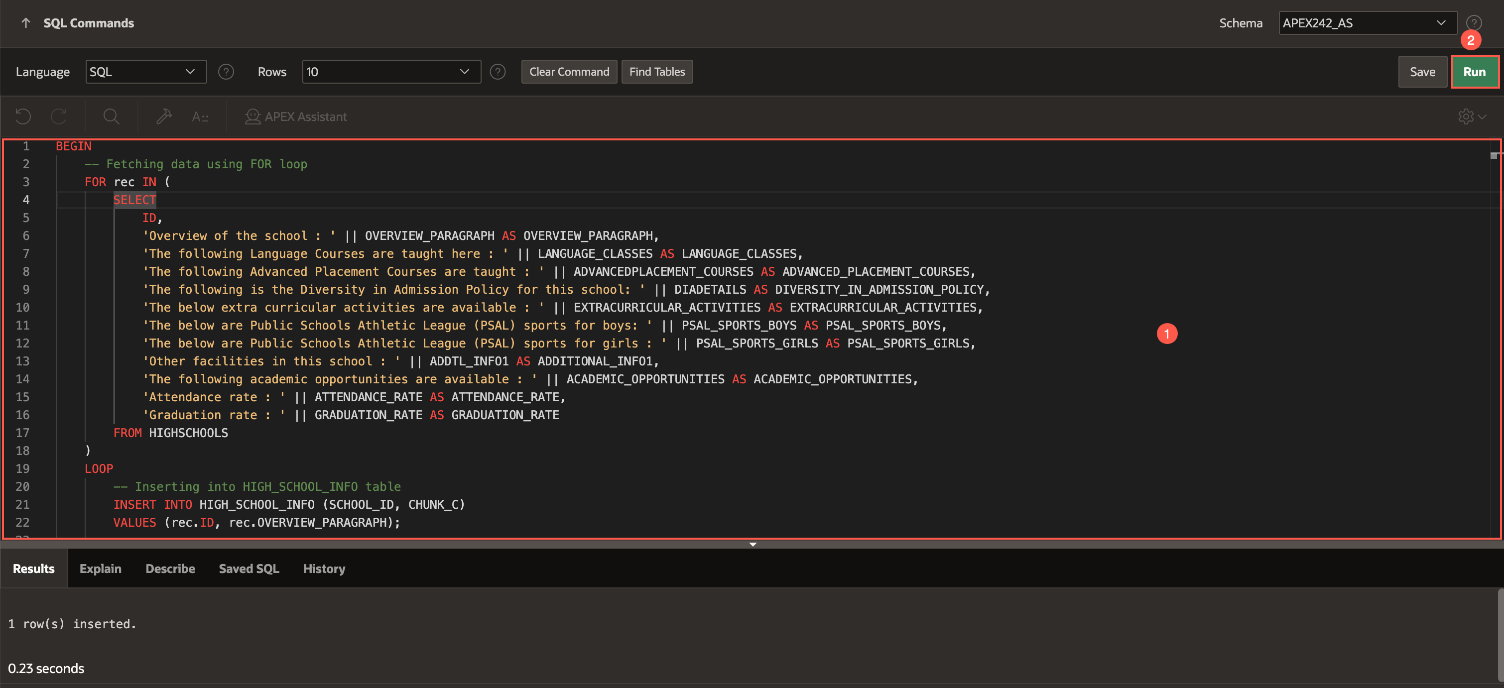Click 'INSERT INTO HIGH_SCHOOL_INFO' on line 21
The width and height of the screenshot is (1504, 688).
tap(214, 504)
